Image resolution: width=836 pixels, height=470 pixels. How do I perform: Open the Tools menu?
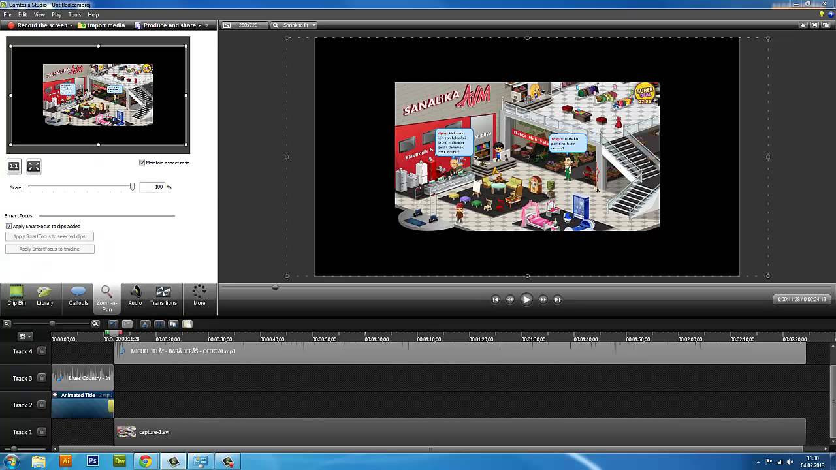pyautogui.click(x=74, y=14)
